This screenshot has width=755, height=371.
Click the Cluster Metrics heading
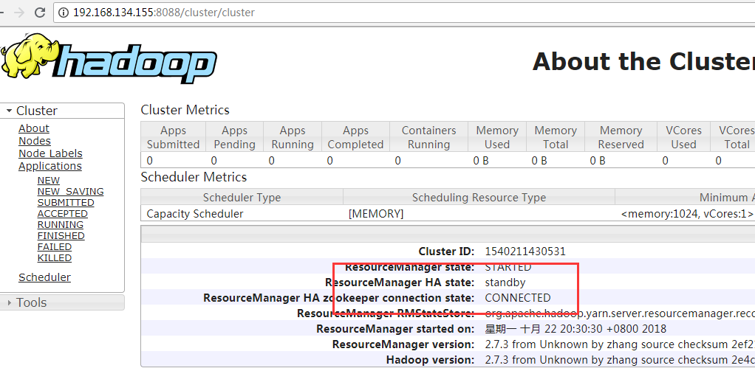tap(185, 110)
